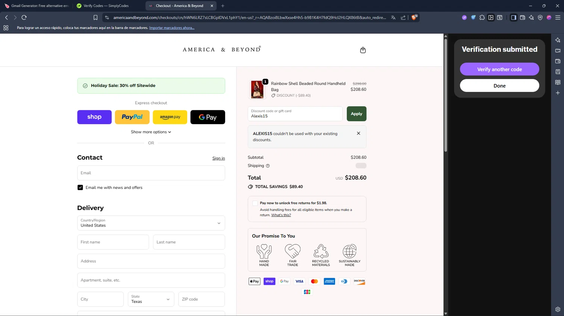Click the sidebar reading list icon
Viewport: 564px width, 316px height.
(558, 82)
